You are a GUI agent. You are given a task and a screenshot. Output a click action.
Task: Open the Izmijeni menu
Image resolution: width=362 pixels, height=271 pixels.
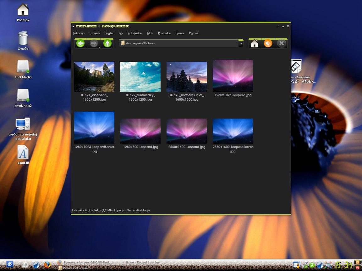95,33
